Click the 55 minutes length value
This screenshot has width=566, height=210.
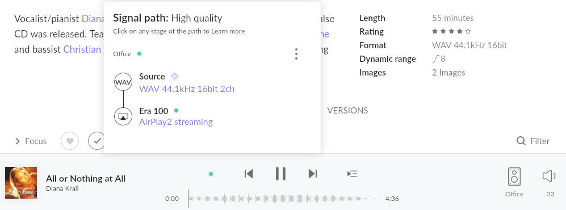[x=452, y=18]
